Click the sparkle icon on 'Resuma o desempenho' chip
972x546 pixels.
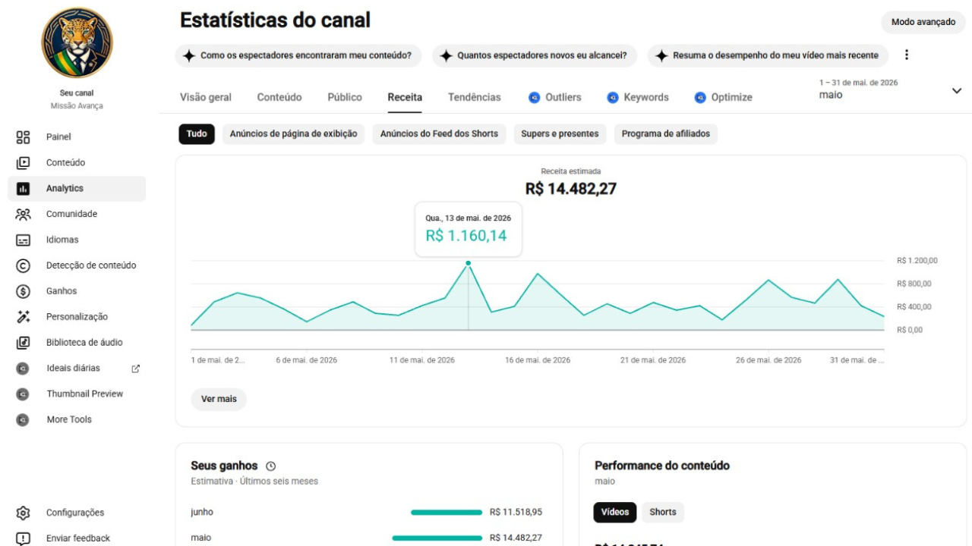tap(661, 56)
